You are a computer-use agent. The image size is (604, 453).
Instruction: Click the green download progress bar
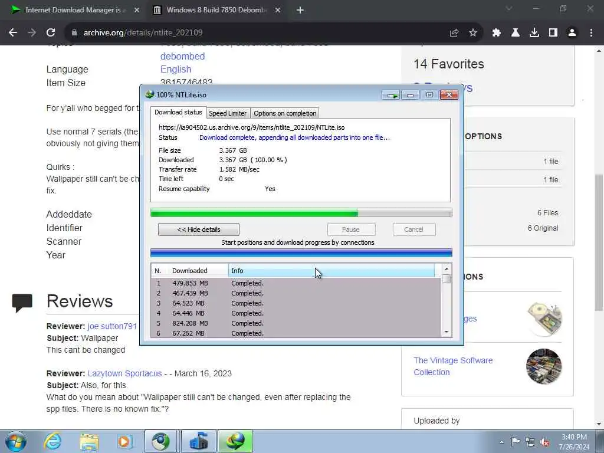click(301, 212)
